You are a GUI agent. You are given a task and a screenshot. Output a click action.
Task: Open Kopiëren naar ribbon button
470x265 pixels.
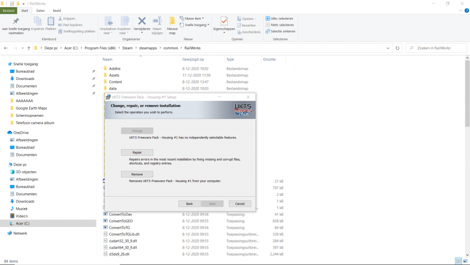point(124,25)
